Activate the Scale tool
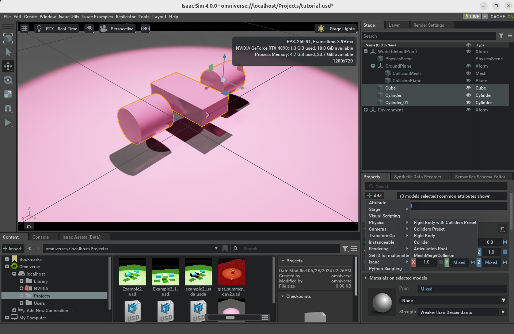 (x=8, y=94)
